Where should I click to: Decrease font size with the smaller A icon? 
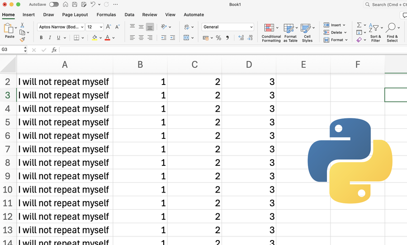117,27
